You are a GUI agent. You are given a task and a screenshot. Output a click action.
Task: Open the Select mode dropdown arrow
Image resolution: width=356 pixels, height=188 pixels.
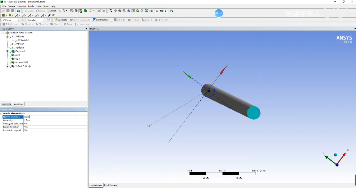pyautogui.click(x=67, y=11)
